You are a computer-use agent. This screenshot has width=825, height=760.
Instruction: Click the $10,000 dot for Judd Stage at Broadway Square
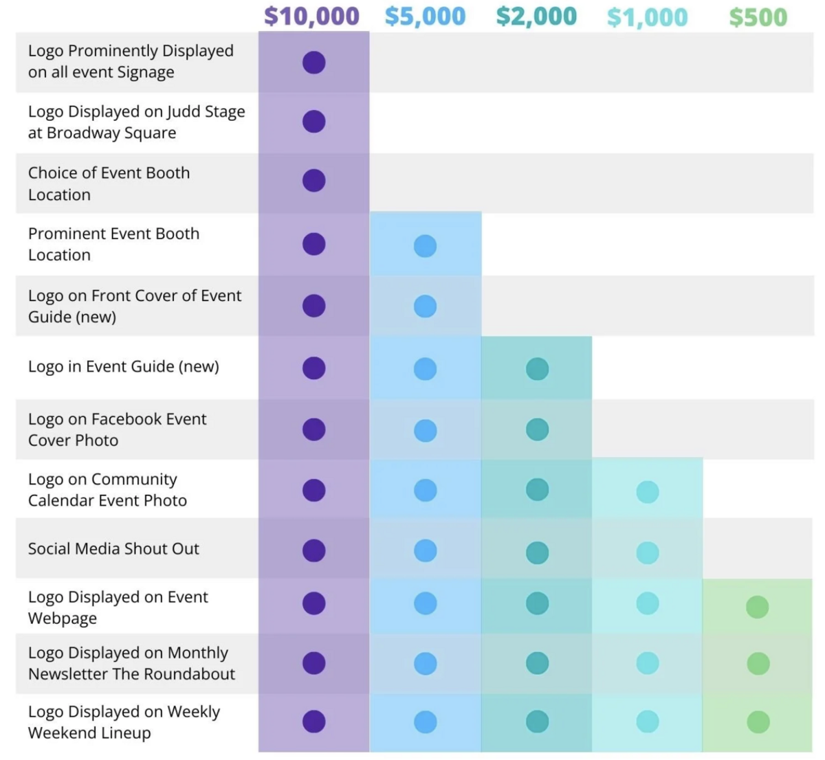click(313, 122)
